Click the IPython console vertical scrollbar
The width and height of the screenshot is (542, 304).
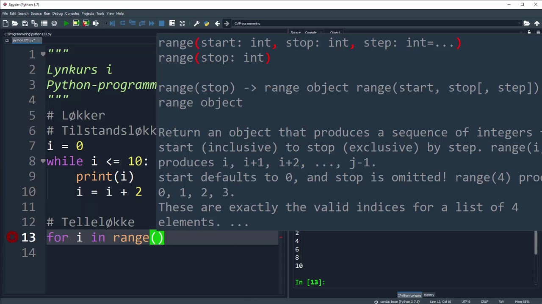click(x=536, y=243)
